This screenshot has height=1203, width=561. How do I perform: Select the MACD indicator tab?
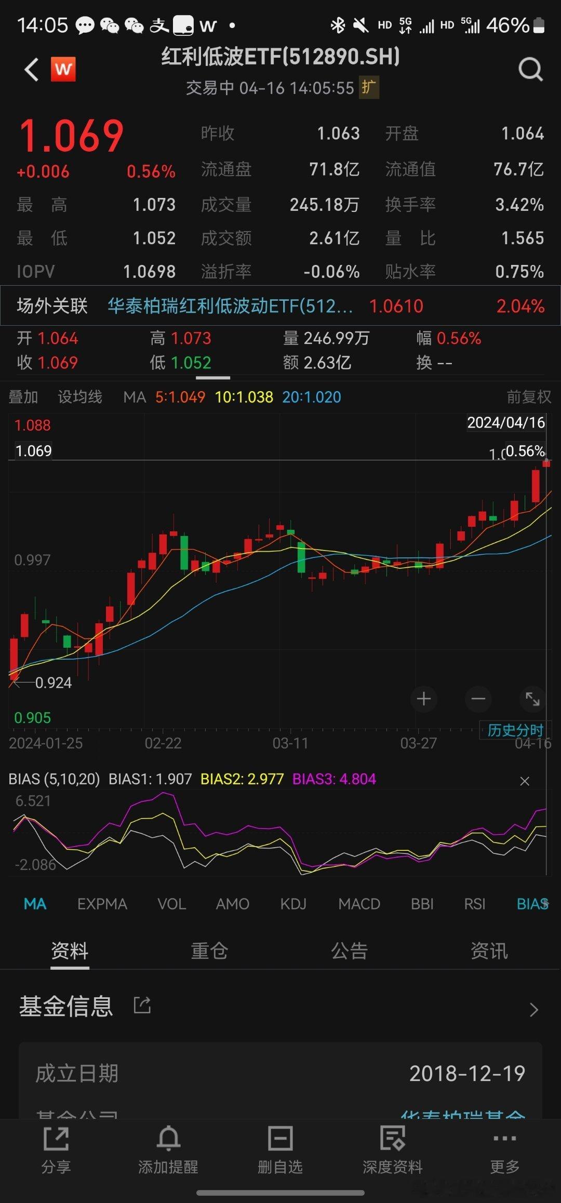(359, 904)
